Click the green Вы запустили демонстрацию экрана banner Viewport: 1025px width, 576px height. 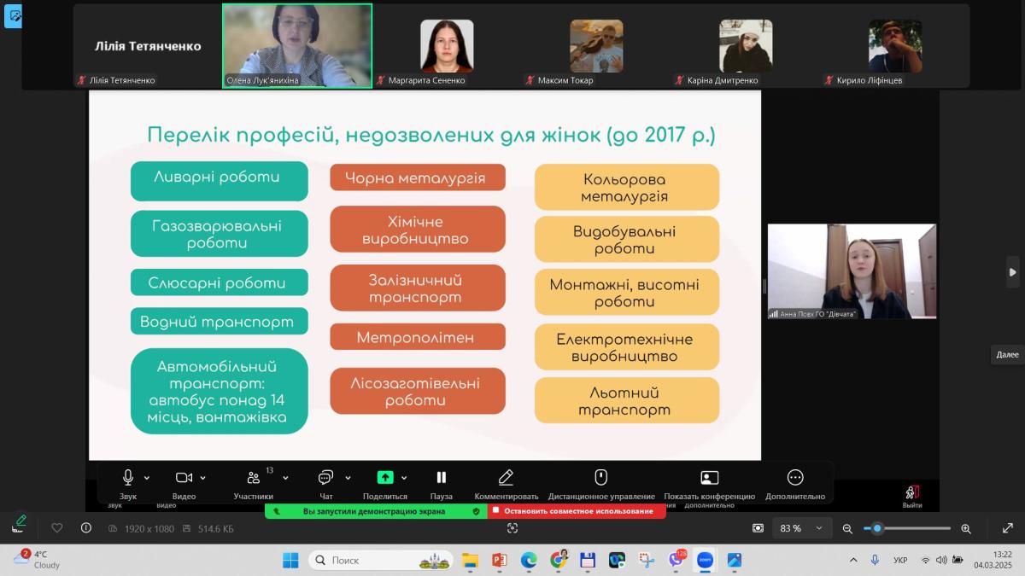tap(376, 511)
